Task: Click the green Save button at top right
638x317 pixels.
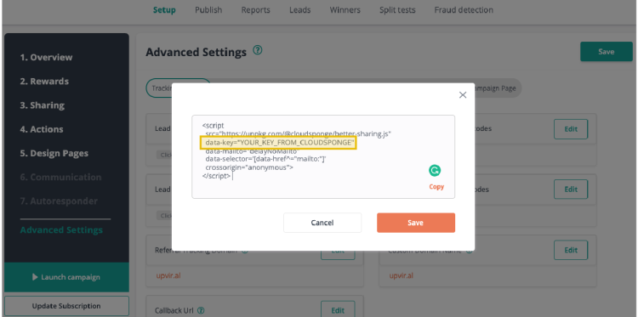Action: (x=607, y=52)
